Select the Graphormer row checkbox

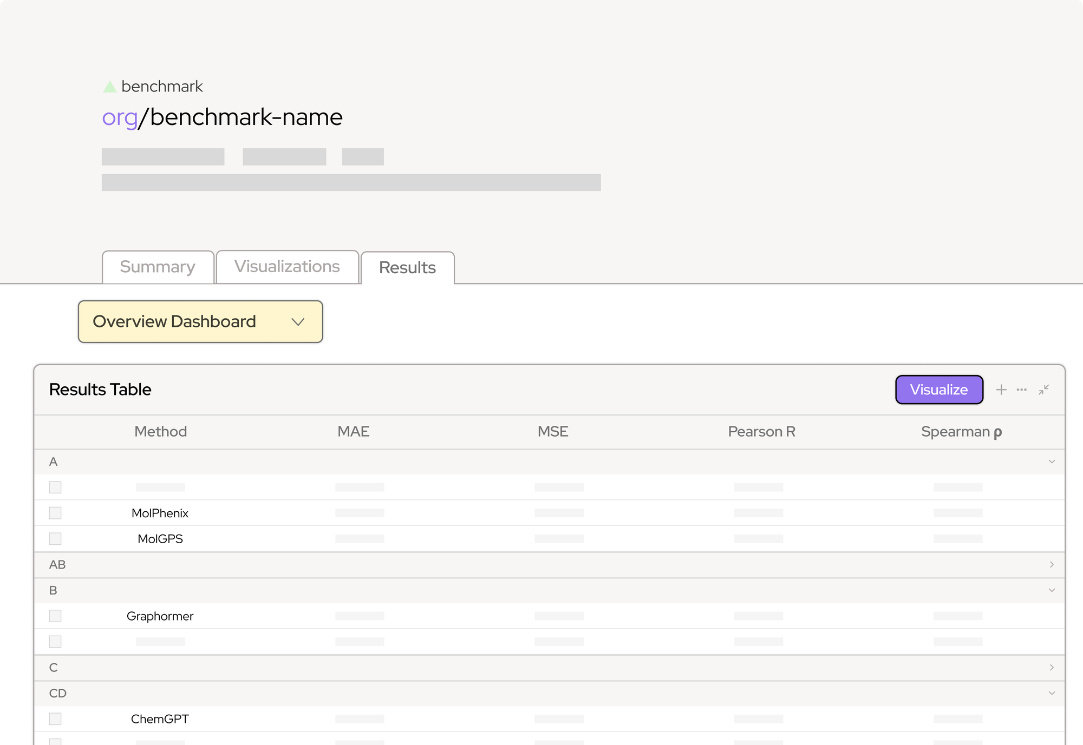[x=55, y=616]
